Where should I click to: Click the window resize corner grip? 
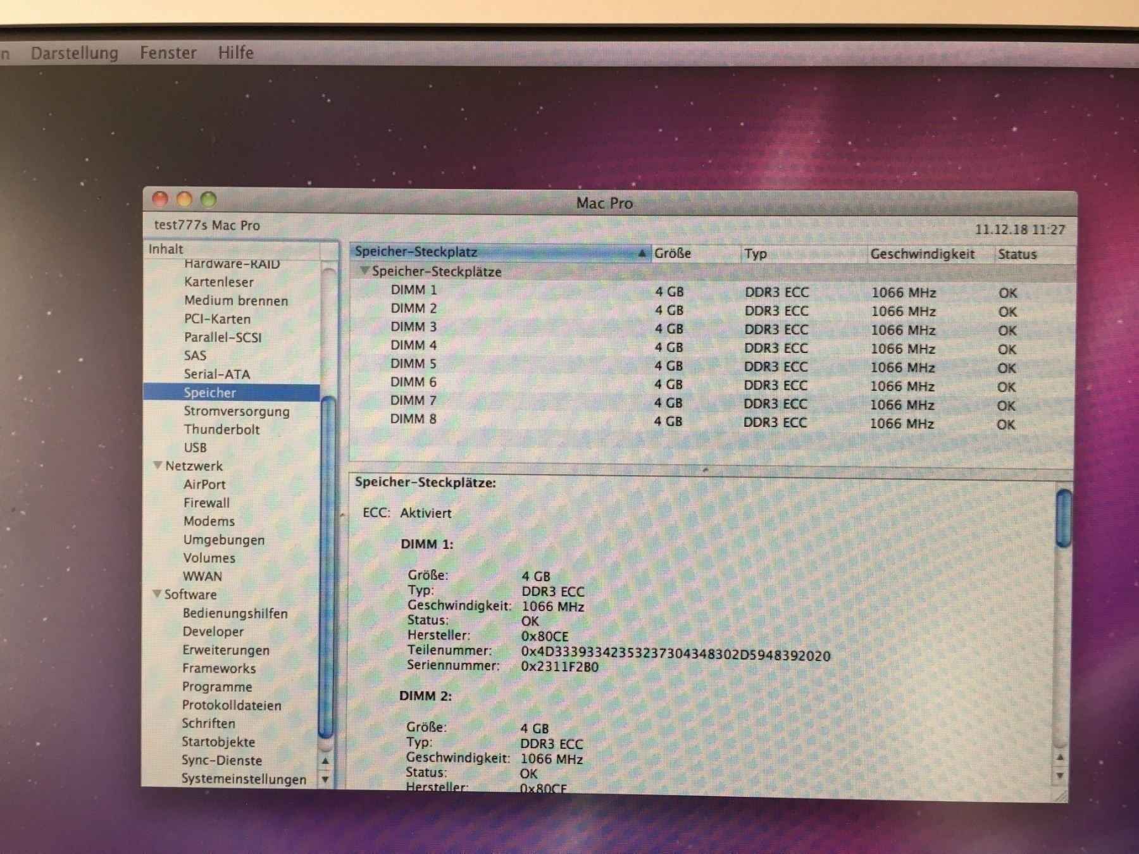[1061, 796]
